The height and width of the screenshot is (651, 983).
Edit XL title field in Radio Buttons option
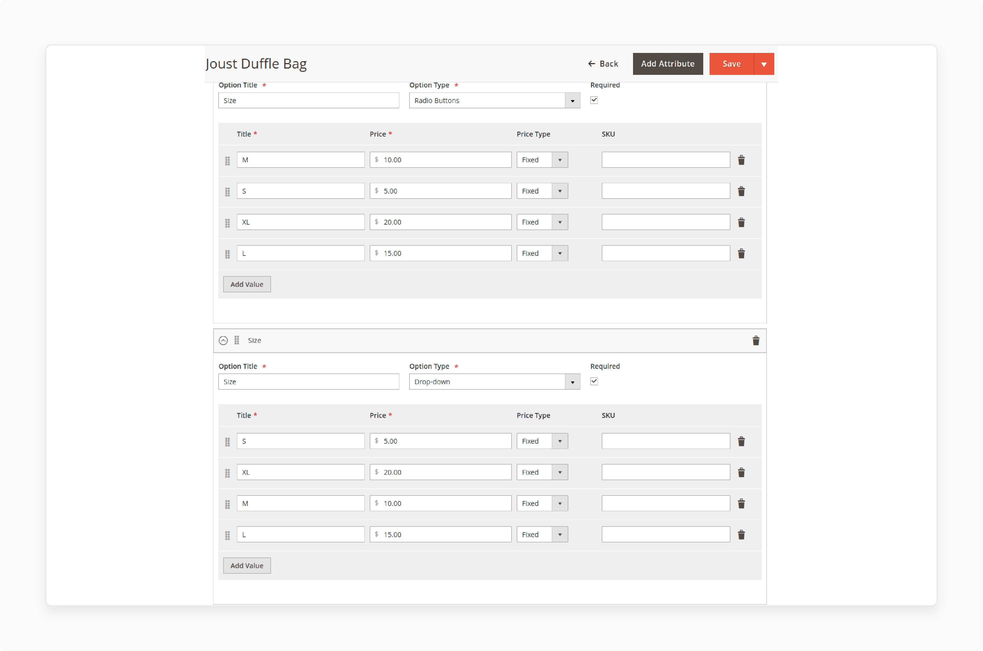tap(301, 222)
